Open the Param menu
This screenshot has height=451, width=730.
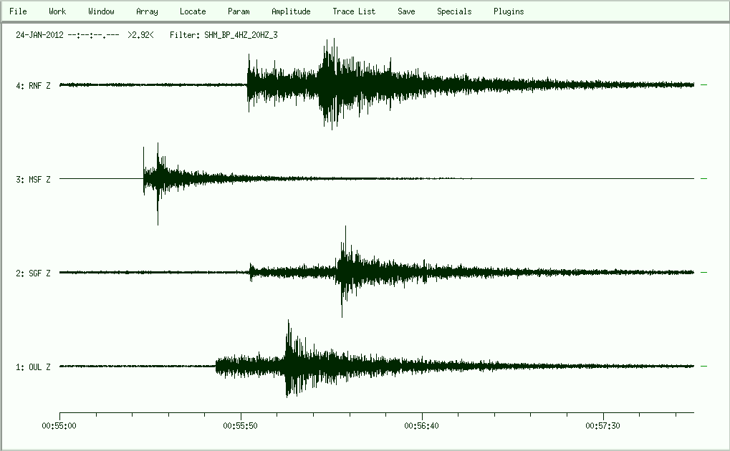point(239,11)
